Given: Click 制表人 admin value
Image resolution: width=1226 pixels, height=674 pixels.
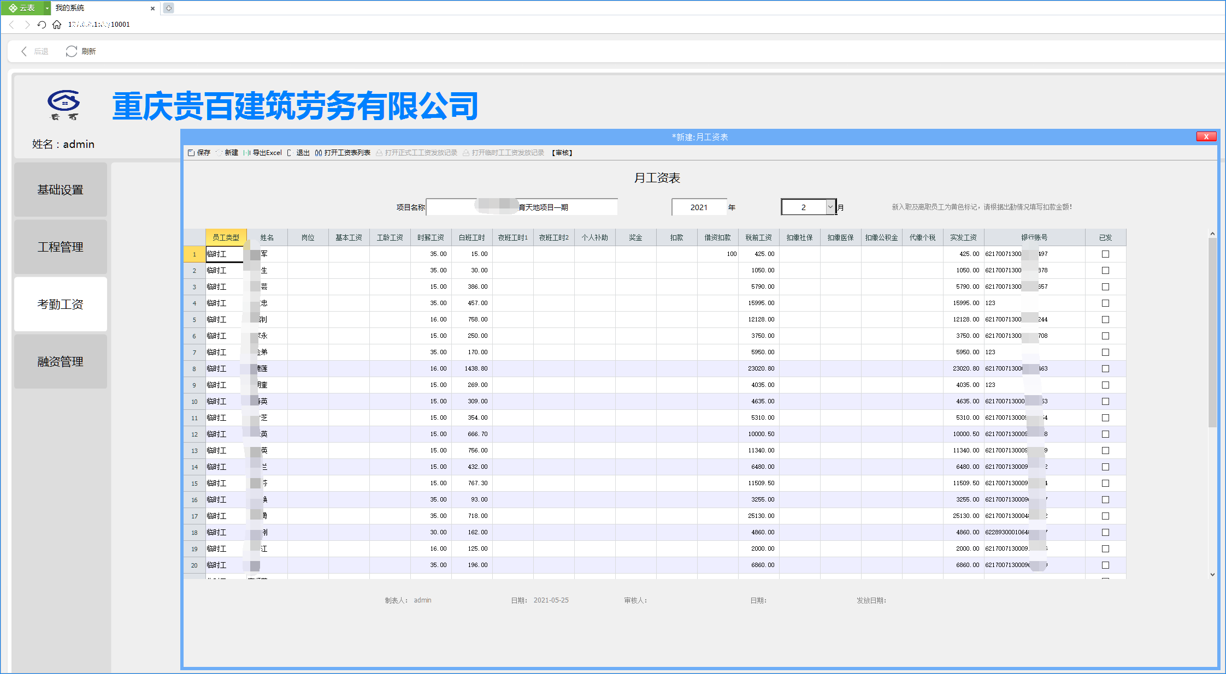Looking at the screenshot, I should tap(422, 600).
